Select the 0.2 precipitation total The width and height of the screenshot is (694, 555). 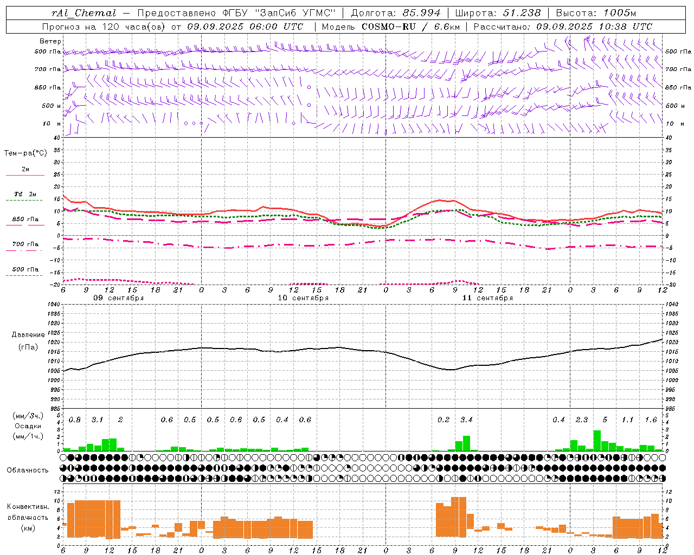tap(444, 420)
